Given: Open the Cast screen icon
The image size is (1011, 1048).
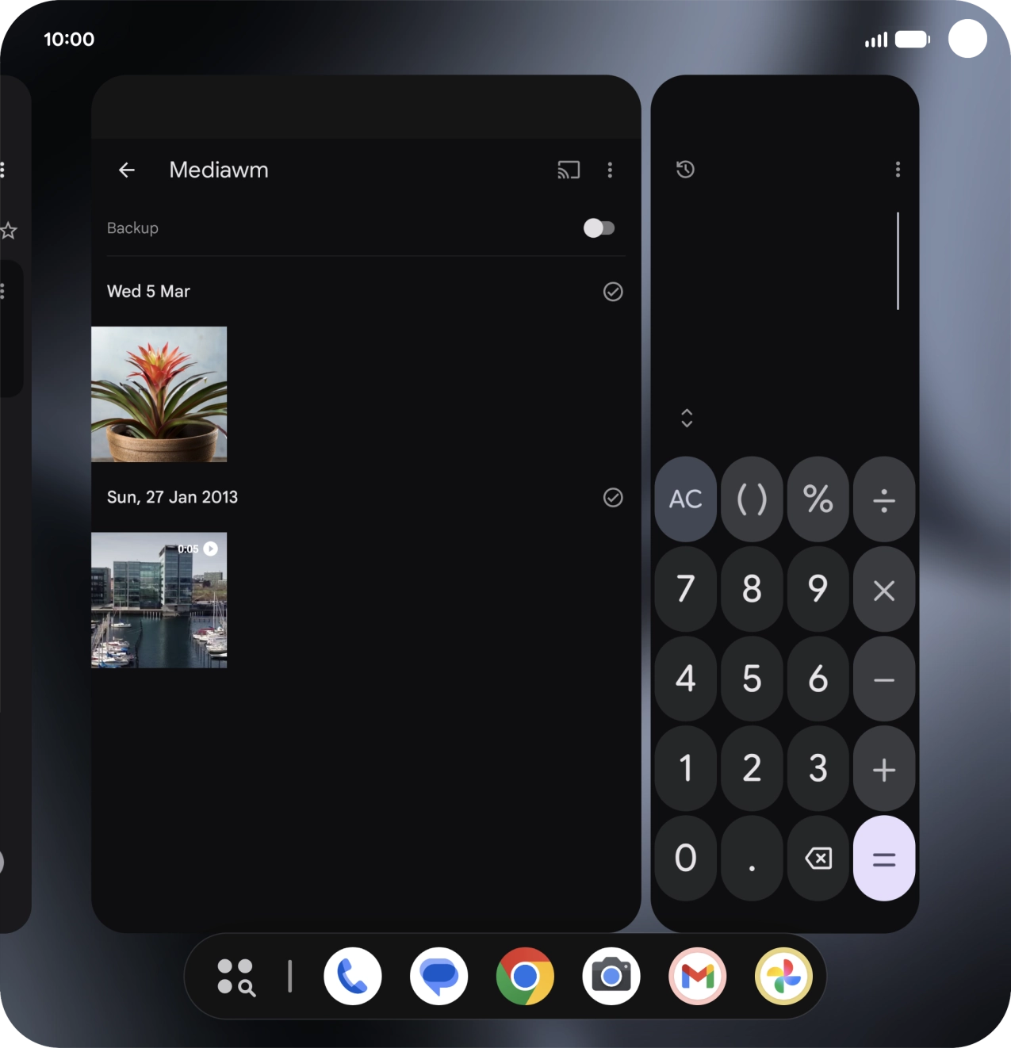Looking at the screenshot, I should [569, 170].
